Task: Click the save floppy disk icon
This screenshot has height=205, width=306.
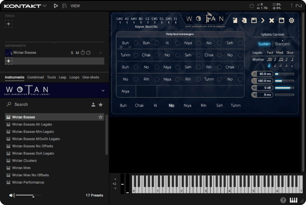Action: click(x=254, y=20)
